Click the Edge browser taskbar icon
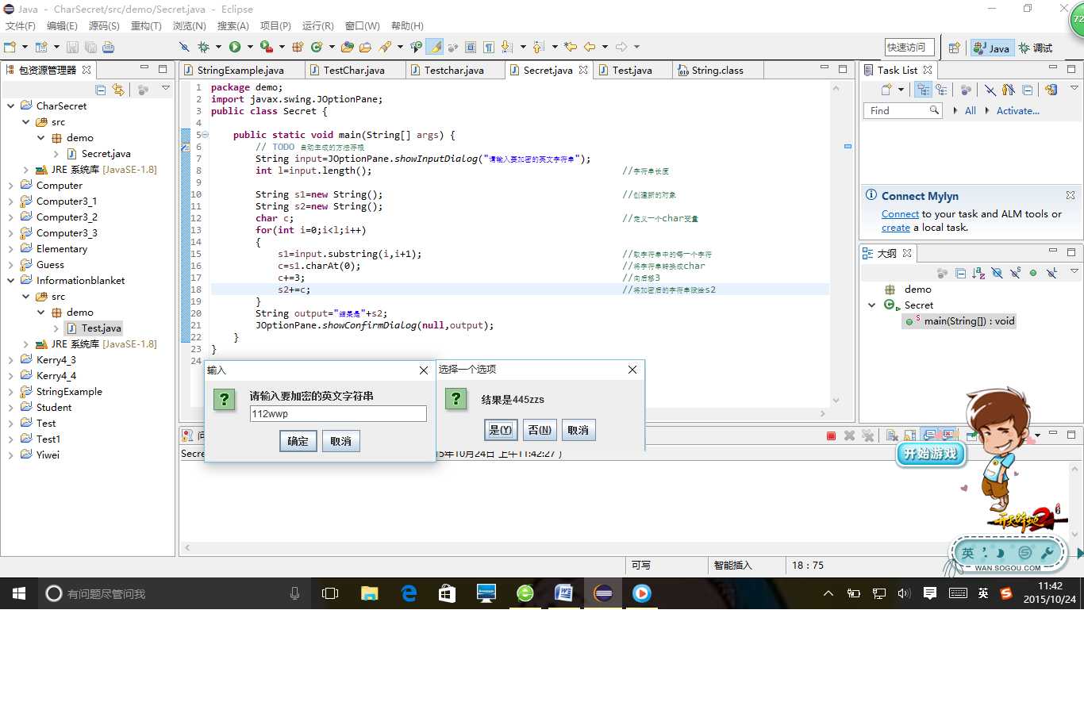Image resolution: width=1084 pixels, height=725 pixels. tap(409, 593)
